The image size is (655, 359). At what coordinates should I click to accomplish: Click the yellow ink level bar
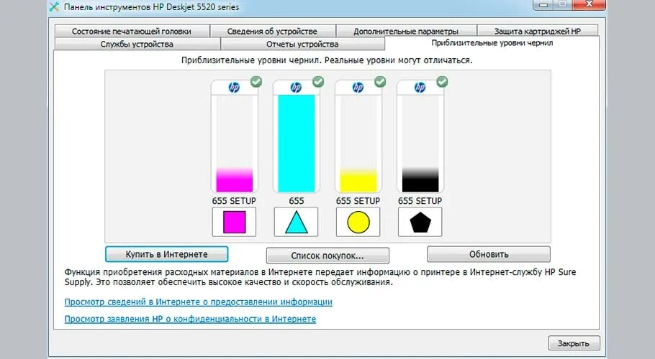[358, 144]
